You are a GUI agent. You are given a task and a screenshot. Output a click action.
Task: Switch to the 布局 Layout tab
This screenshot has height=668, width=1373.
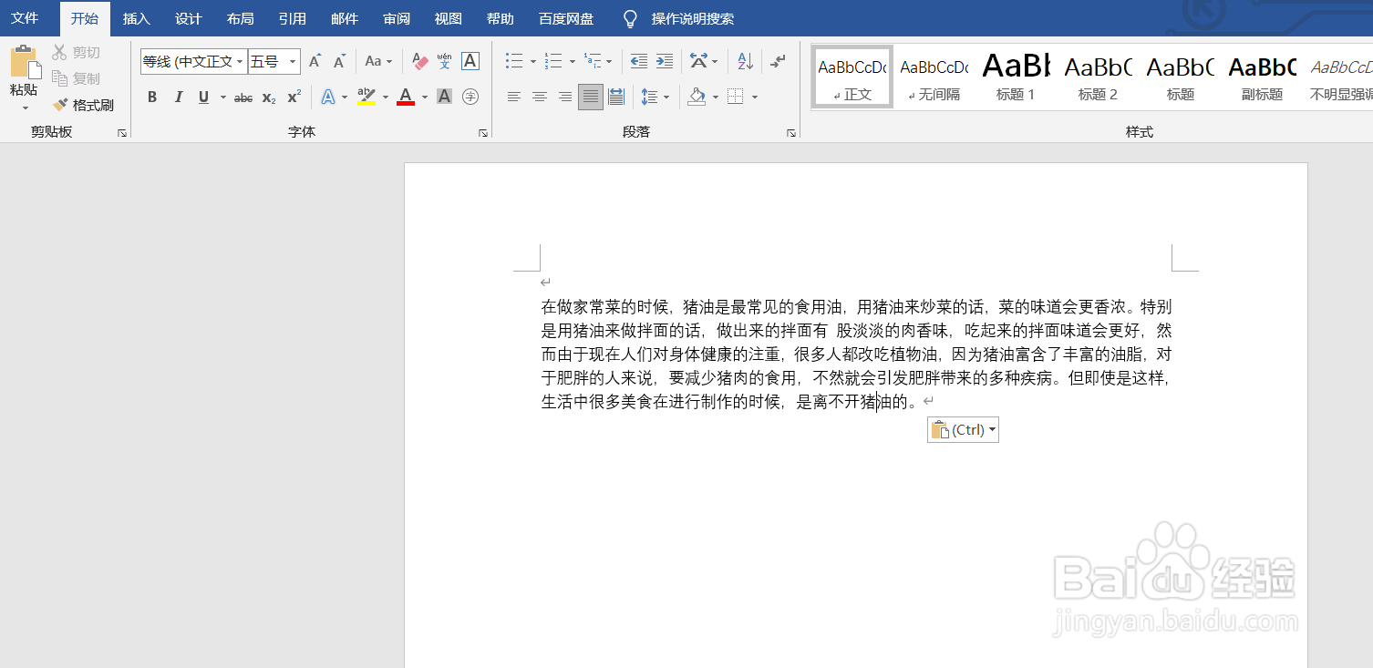pos(241,18)
